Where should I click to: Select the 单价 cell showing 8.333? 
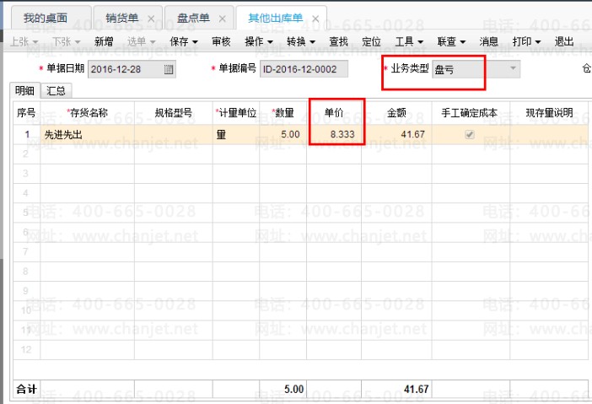(x=335, y=133)
